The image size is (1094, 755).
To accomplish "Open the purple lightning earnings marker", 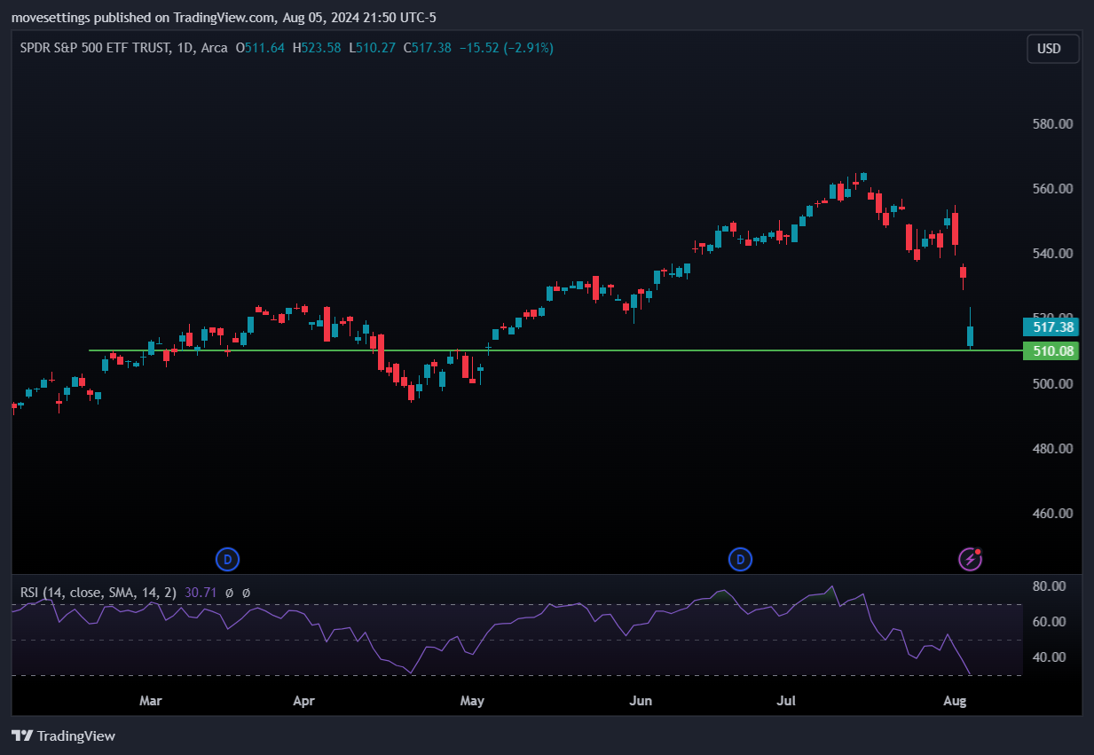I will tap(970, 559).
